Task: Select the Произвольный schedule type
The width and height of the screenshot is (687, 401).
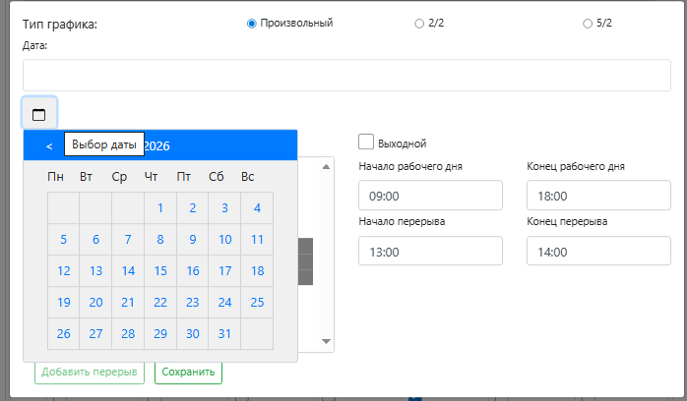Action: [x=252, y=24]
